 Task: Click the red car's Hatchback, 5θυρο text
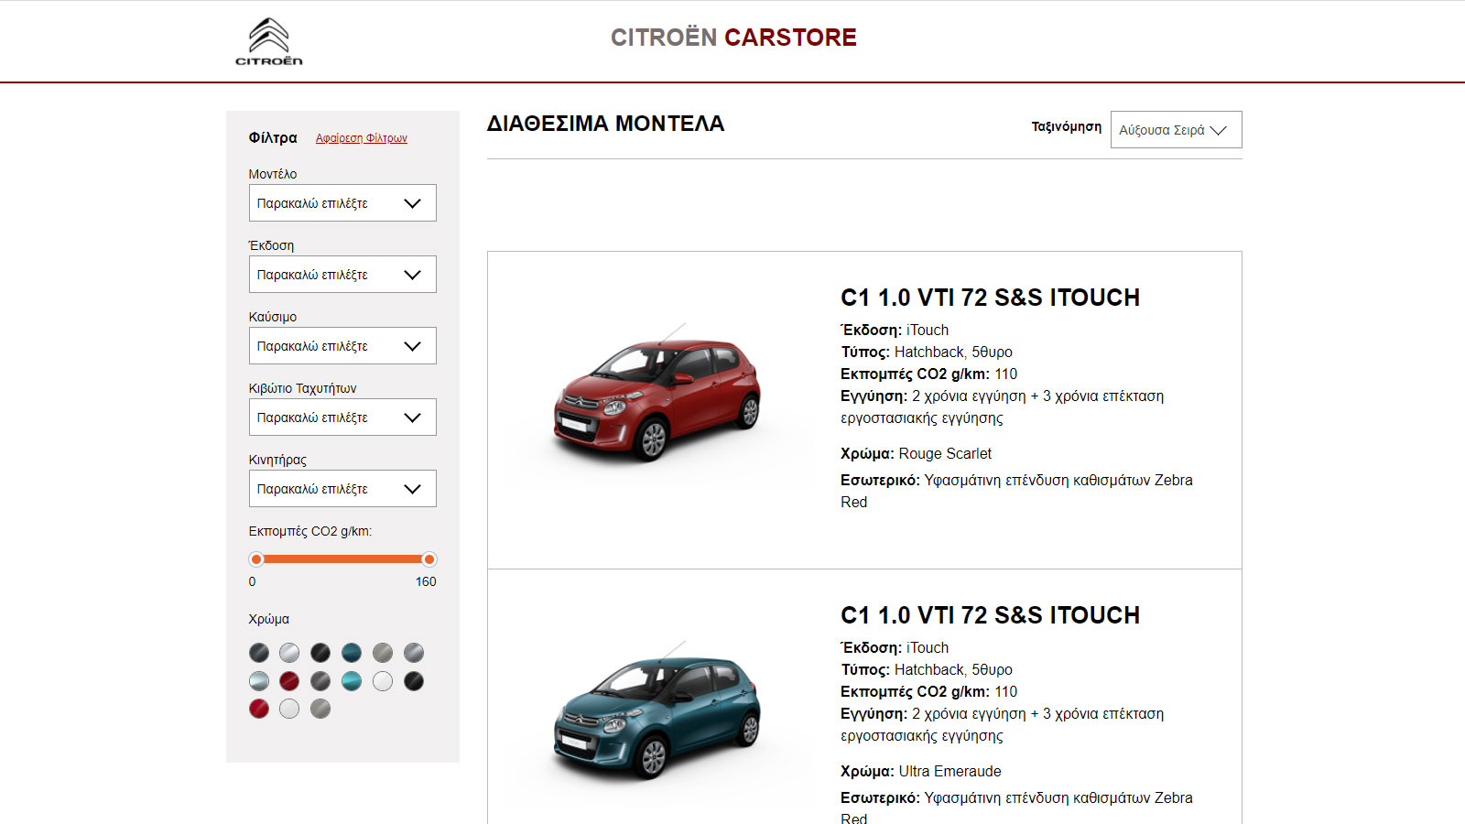tap(953, 352)
